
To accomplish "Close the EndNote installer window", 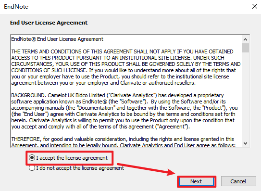I will 254,7.
